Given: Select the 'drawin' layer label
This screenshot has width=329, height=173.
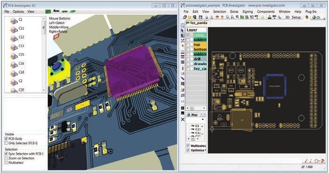Looking at the screenshot, I should (200, 64).
